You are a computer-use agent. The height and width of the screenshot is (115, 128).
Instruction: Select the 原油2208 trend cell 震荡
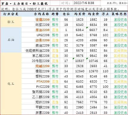pyautogui.click(x=55, y=30)
